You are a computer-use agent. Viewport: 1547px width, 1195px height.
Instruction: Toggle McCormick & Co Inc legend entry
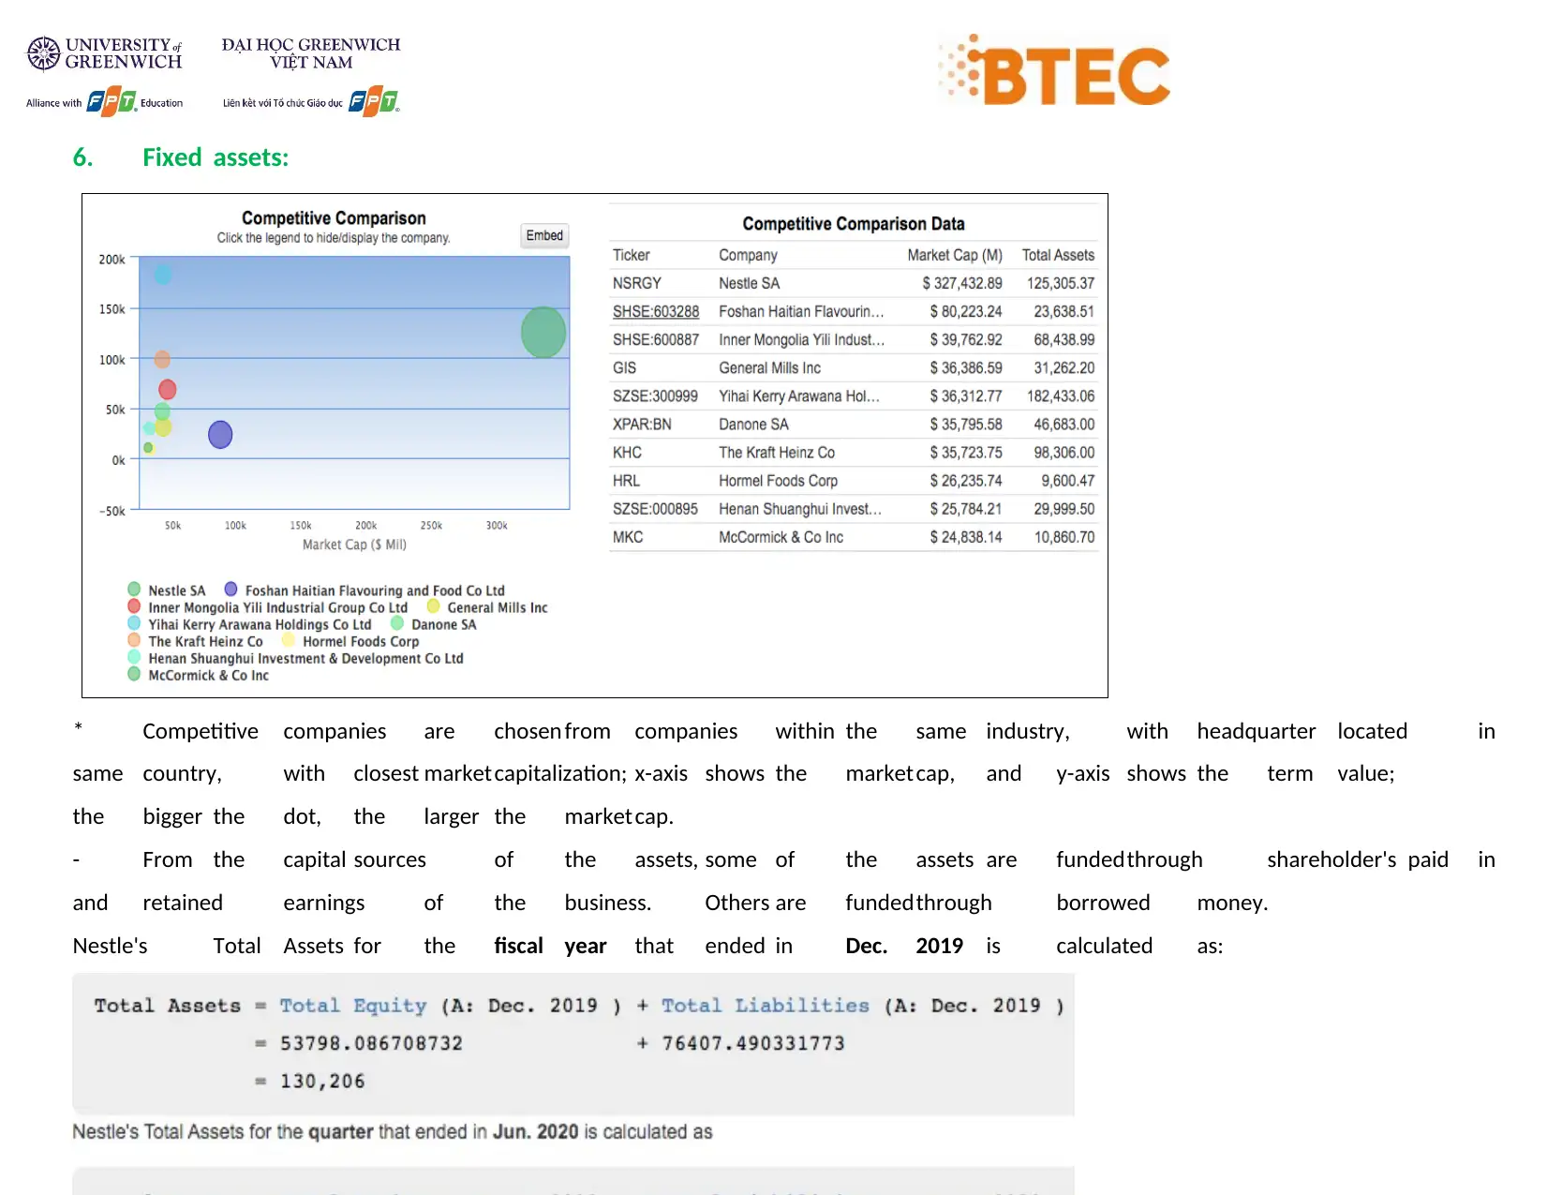click(x=199, y=675)
